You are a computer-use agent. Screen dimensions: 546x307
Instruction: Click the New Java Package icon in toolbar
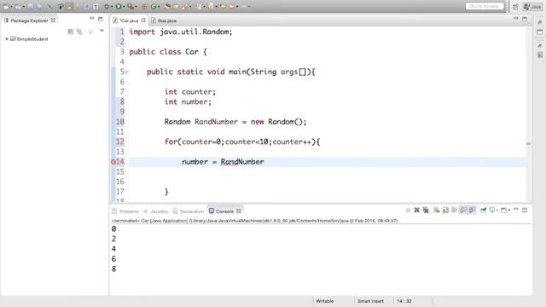[144, 6]
